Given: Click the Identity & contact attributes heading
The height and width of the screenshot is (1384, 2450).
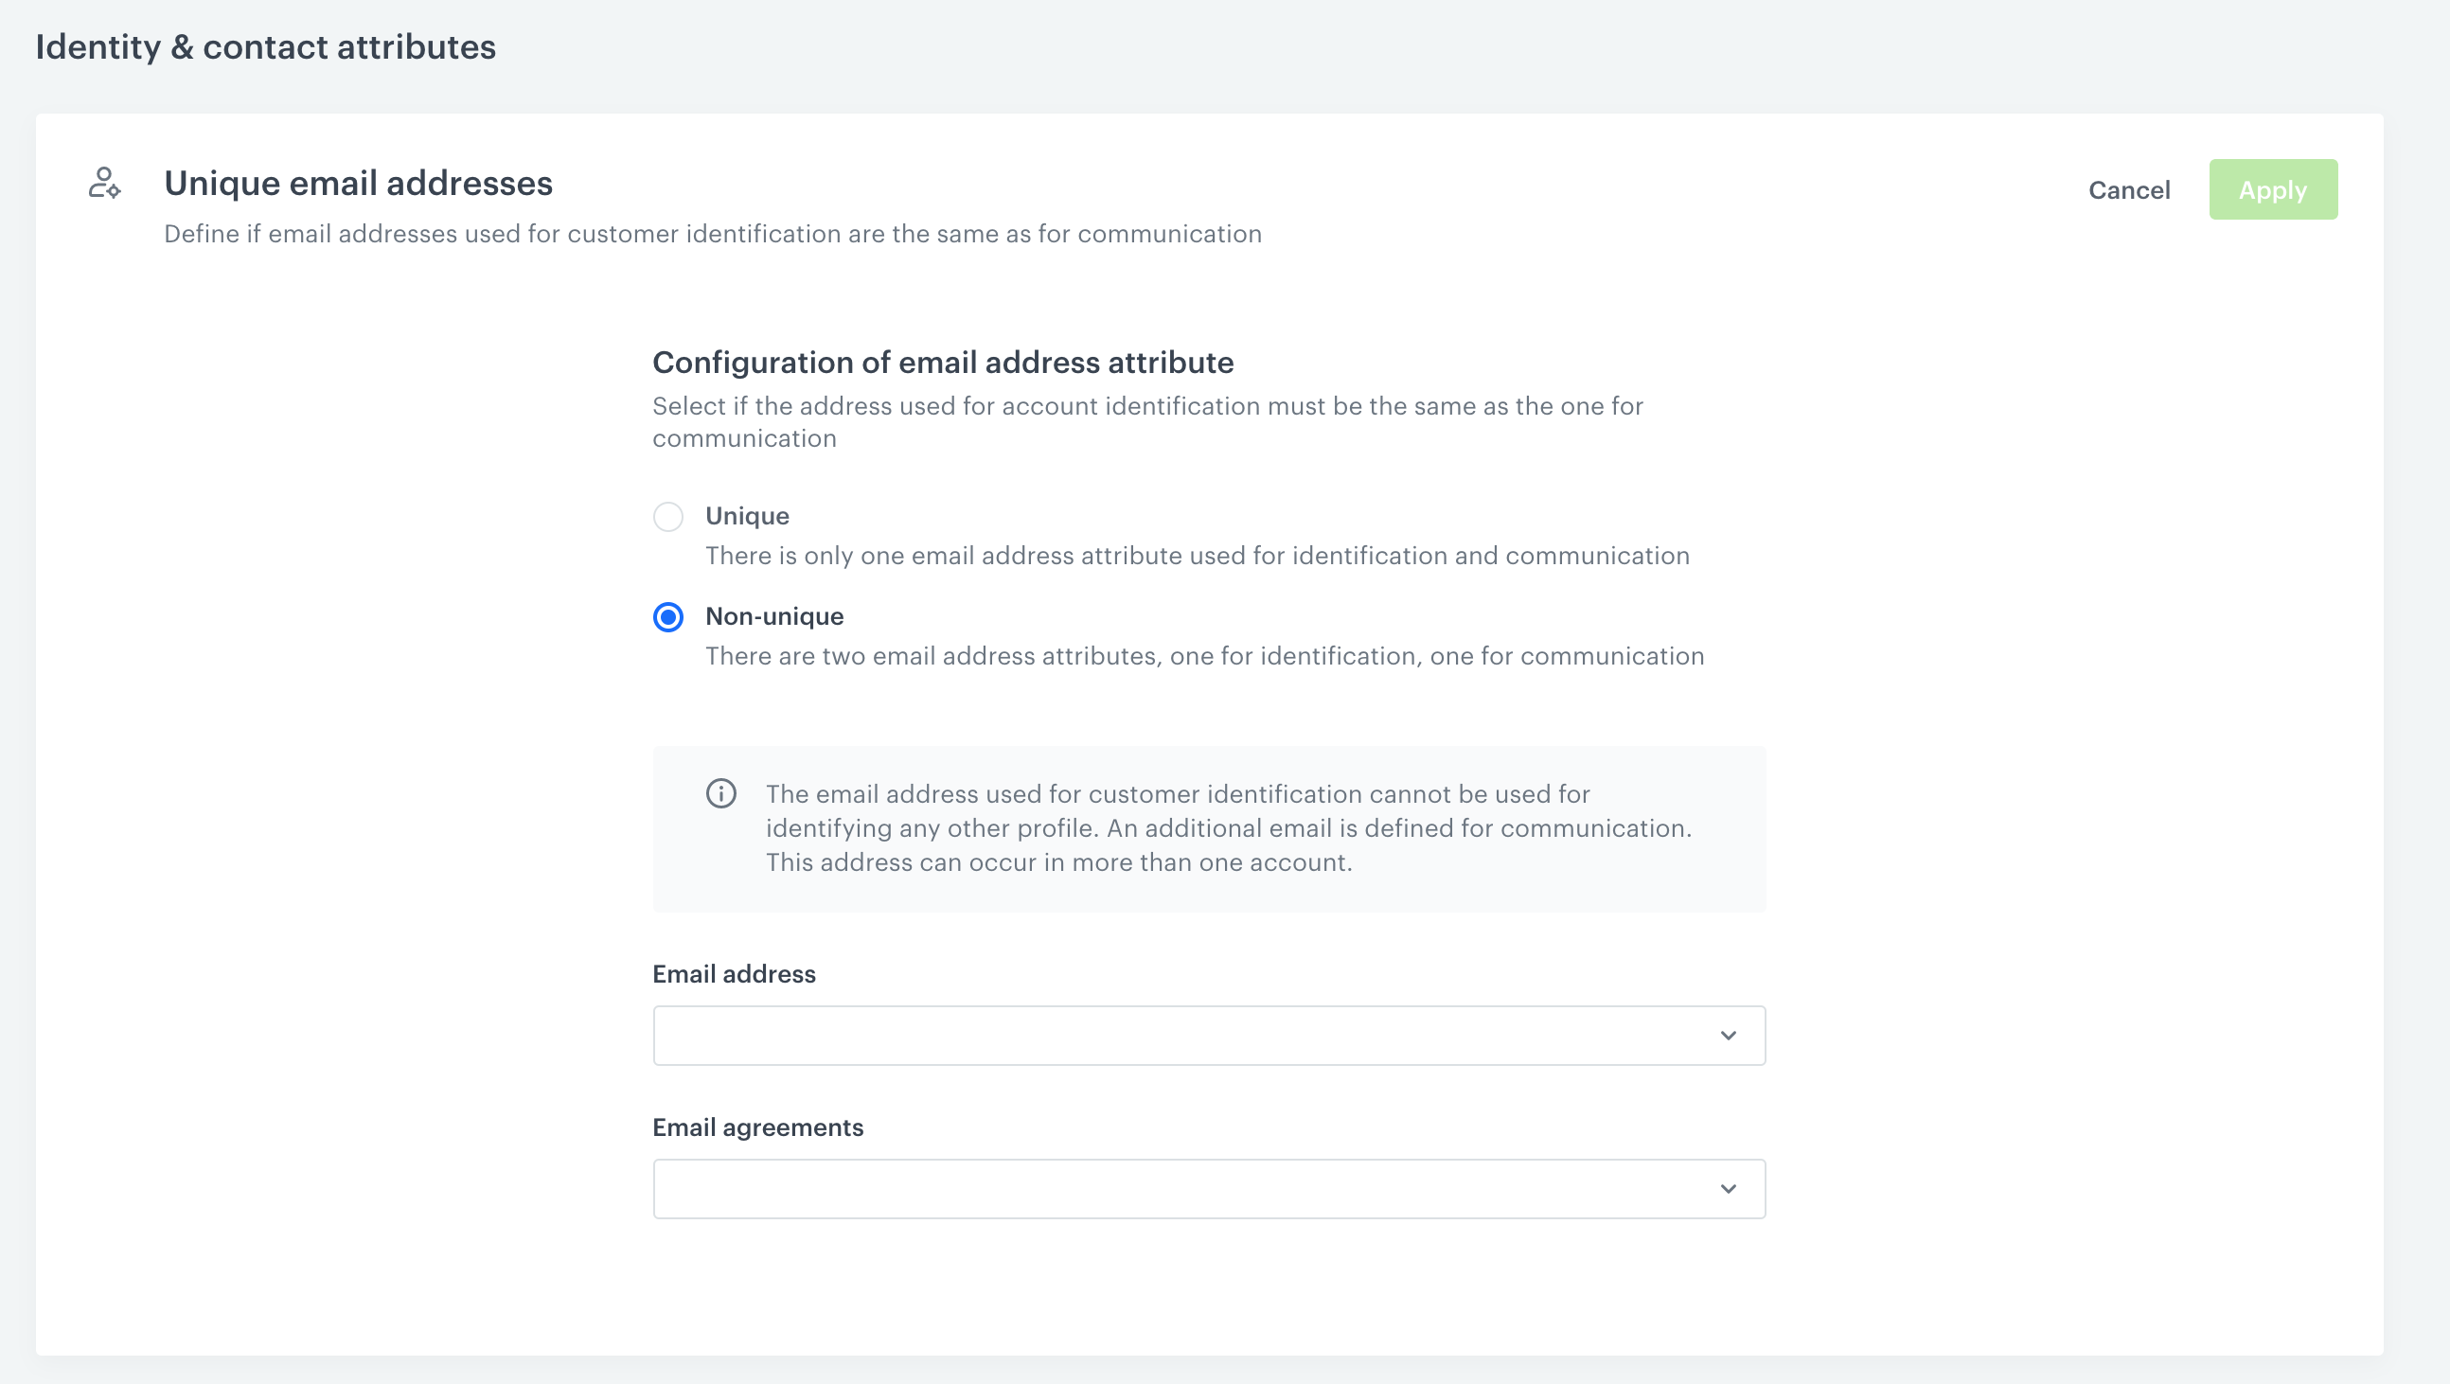Looking at the screenshot, I should click(x=266, y=44).
